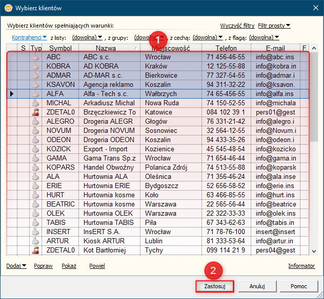This screenshot has width=324, height=299.
Task: Click the Wyczyść filtry link
Action: click(237, 26)
